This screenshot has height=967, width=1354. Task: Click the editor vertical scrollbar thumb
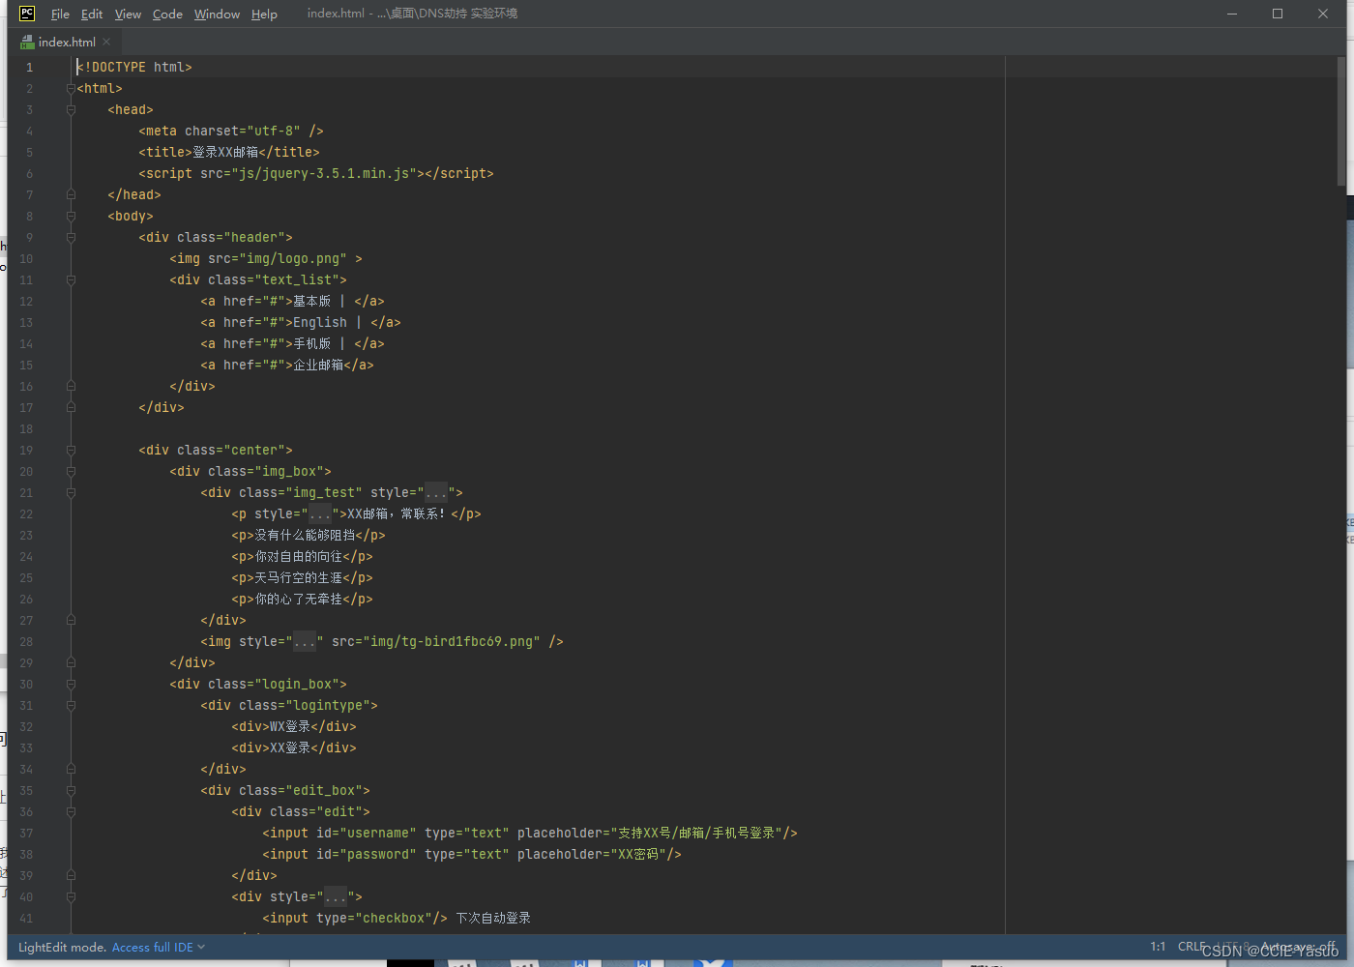pos(1341,121)
